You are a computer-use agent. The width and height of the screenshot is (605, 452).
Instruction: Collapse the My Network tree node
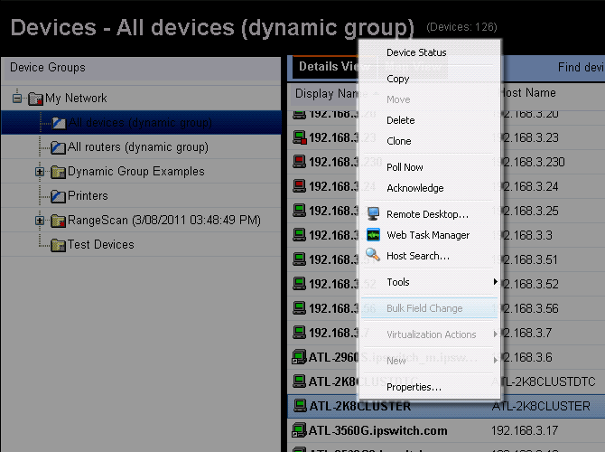coord(17,99)
